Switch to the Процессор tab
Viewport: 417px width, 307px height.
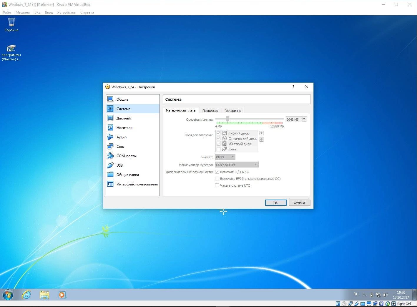click(210, 111)
